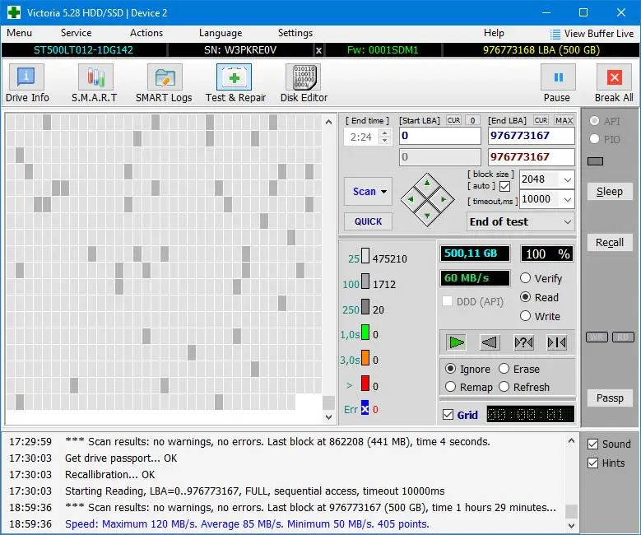Open the Drive Info panel
The image size is (641, 535).
(x=26, y=83)
